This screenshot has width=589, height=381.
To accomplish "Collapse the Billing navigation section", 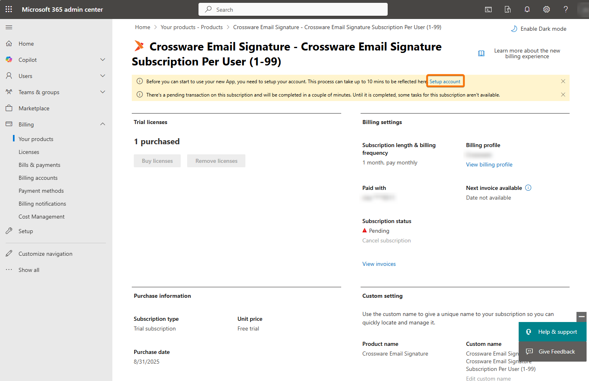I will tap(103, 124).
